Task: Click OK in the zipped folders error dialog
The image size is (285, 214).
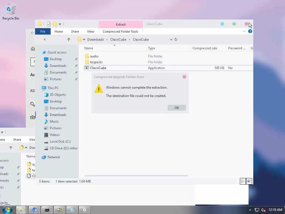Action: tap(177, 108)
